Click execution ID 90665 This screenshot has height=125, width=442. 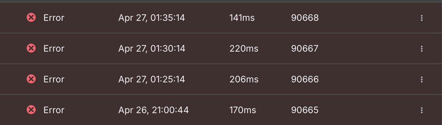click(305, 110)
